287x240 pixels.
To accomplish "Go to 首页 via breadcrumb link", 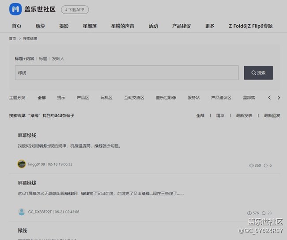I will 12,38.
